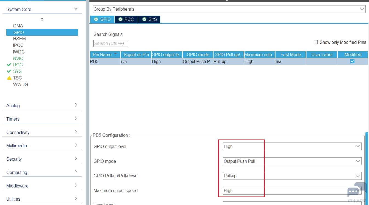Open HSEM peripheral settings
Viewport: 369px width, 205px height.
[x=19, y=39]
